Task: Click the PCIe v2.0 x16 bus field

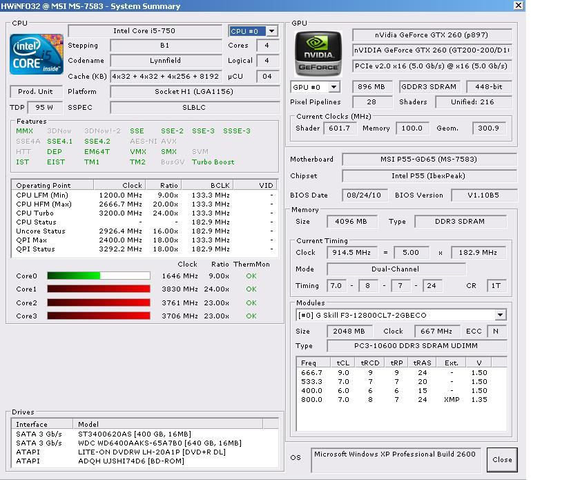Action: click(432, 66)
